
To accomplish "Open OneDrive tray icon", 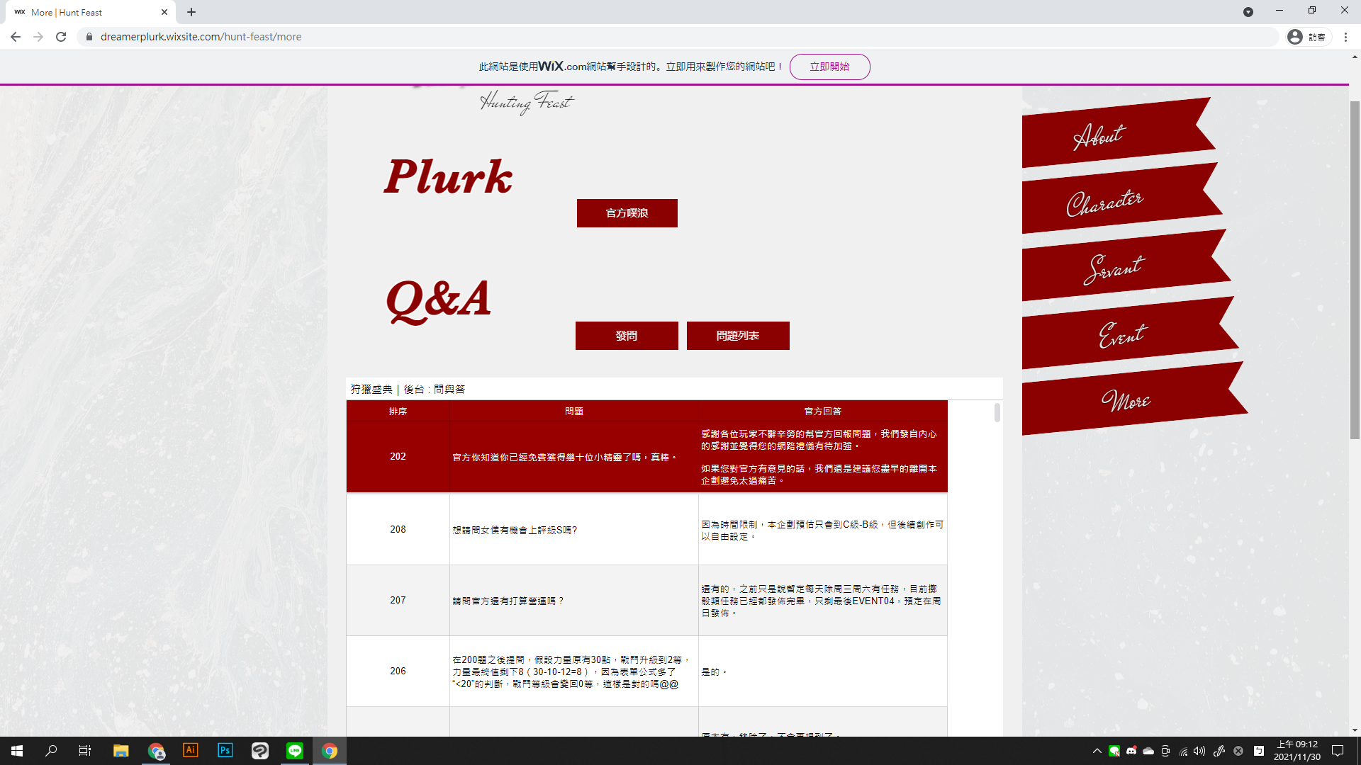I will pos(1148,751).
